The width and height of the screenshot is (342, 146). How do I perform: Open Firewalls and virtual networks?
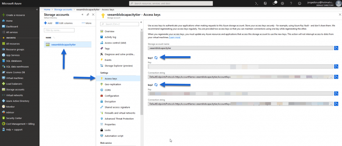click(x=120, y=113)
